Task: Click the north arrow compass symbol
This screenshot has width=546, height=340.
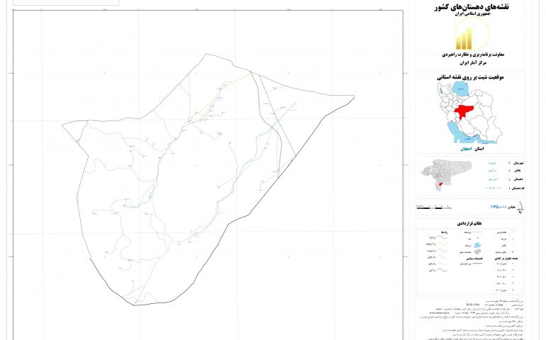Action: 520,207
